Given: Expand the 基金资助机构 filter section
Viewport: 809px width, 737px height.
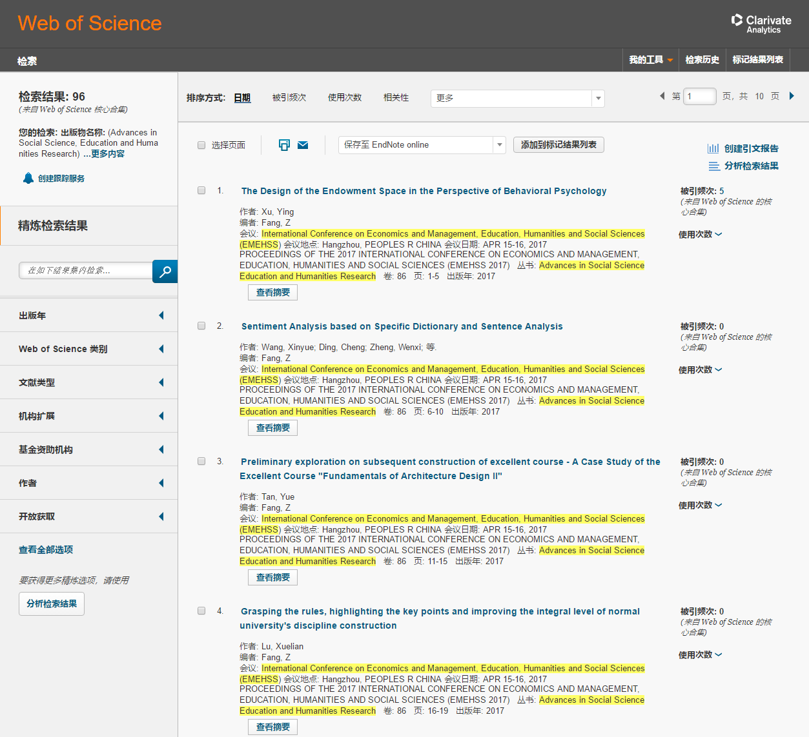Looking at the screenshot, I should coord(89,449).
